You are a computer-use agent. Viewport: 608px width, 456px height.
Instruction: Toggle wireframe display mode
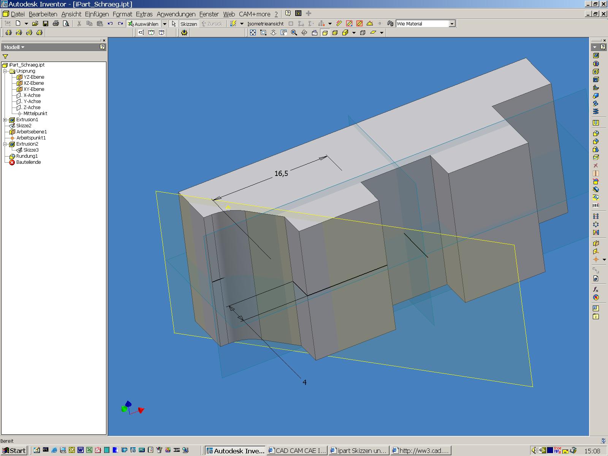[x=363, y=33]
